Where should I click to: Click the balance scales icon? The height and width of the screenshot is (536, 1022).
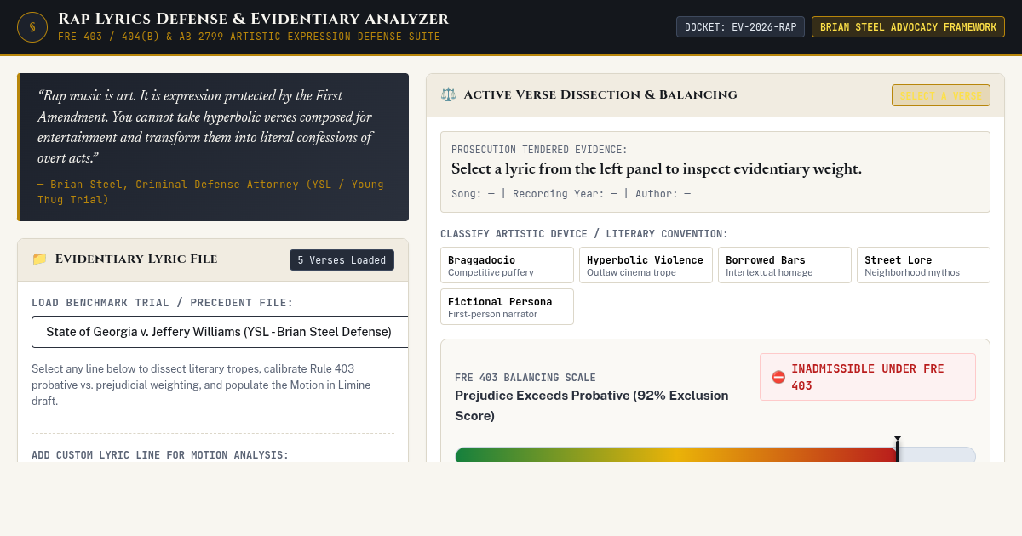tap(448, 94)
